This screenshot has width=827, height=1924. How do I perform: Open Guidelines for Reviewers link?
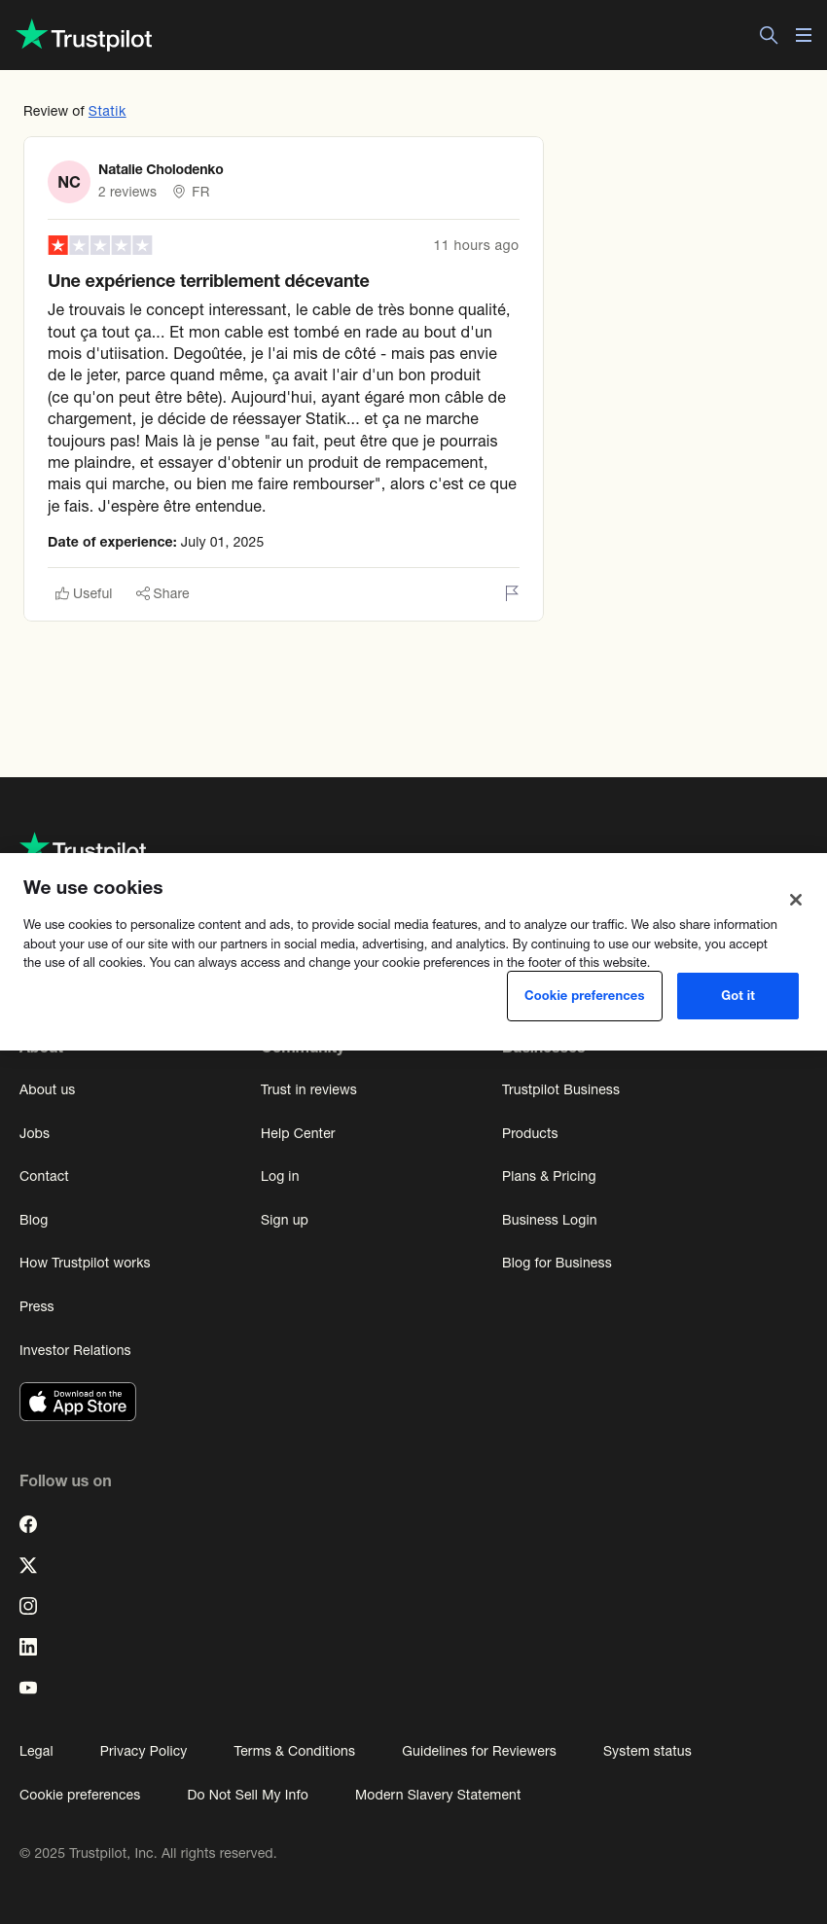479,1751
